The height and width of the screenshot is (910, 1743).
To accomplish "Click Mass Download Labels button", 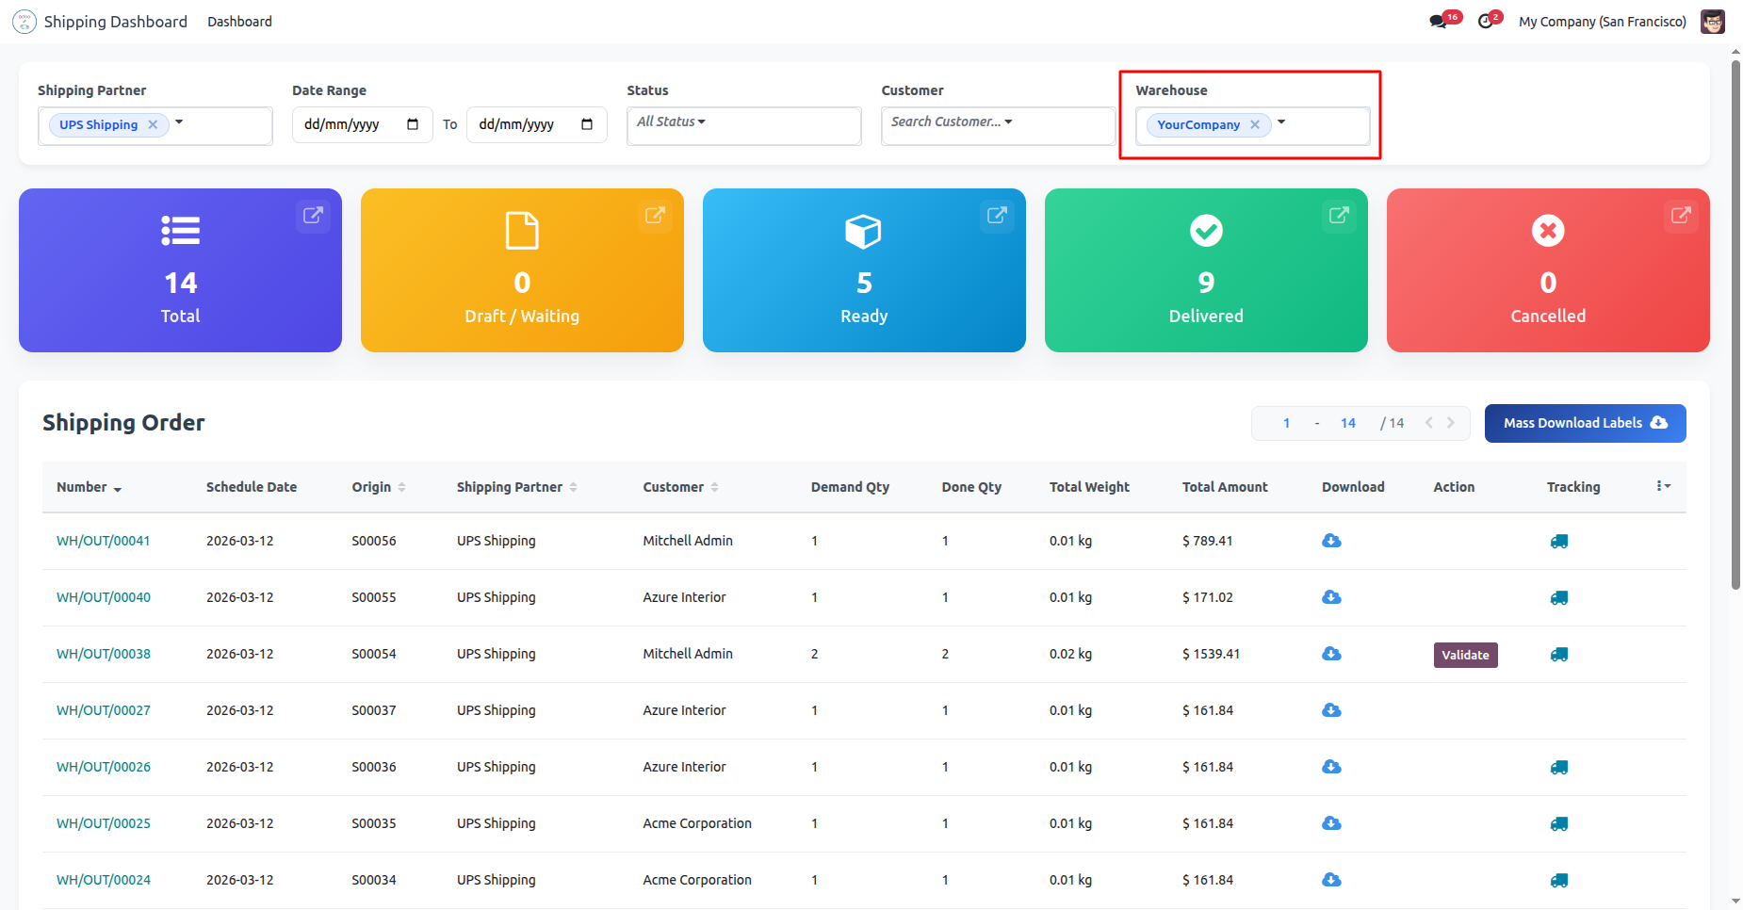I will (x=1585, y=423).
